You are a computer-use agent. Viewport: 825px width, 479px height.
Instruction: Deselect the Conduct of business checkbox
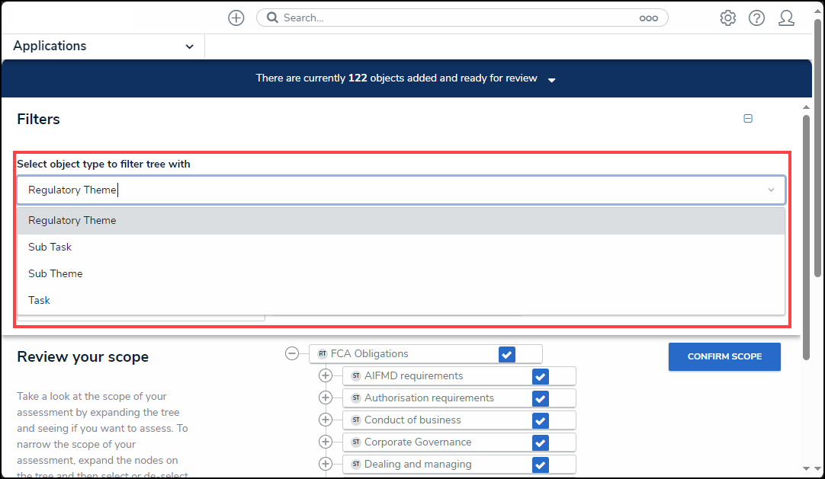(x=540, y=420)
